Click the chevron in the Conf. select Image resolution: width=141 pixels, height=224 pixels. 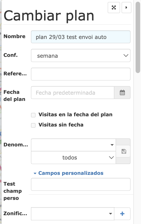[126, 55]
